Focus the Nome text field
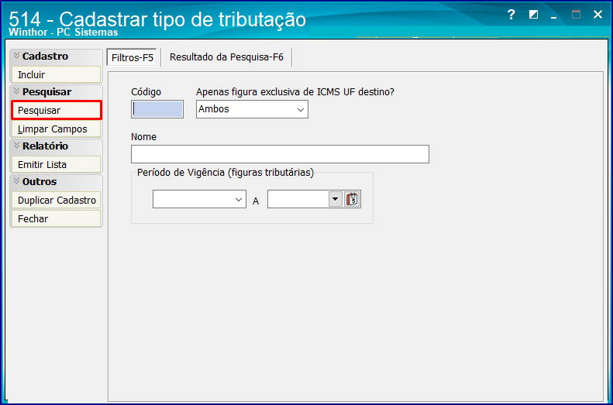 [x=280, y=154]
